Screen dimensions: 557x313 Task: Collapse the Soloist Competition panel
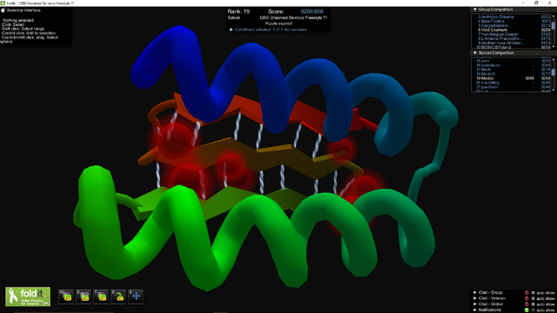click(x=475, y=53)
